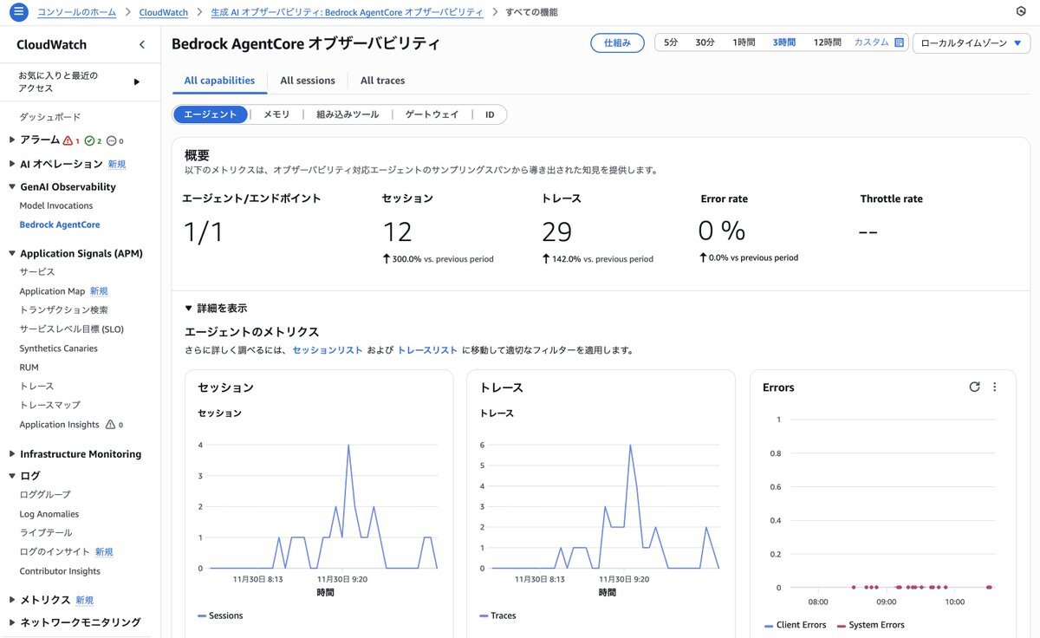Click the alarm warning triangle icon

click(68, 140)
